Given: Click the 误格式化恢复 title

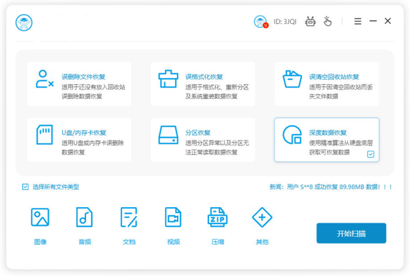Looking at the screenshot, I should coord(204,77).
